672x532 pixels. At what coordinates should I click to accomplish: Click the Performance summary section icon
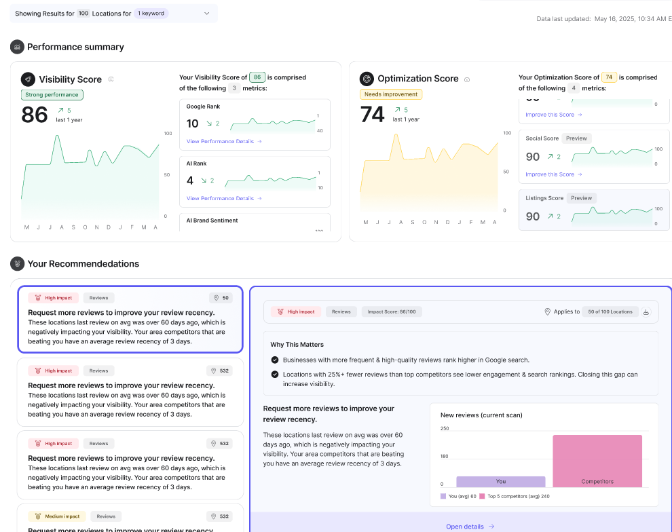click(17, 47)
